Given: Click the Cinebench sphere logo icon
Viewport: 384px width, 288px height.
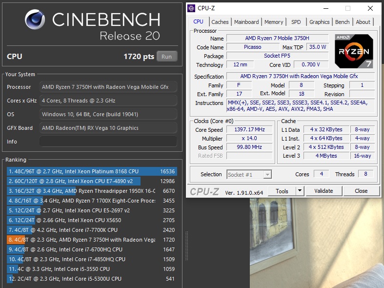Looking at the screenshot, I should click(35, 20).
